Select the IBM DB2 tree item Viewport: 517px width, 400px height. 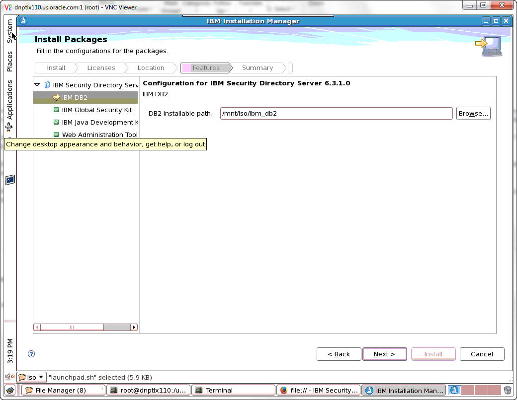click(x=86, y=97)
